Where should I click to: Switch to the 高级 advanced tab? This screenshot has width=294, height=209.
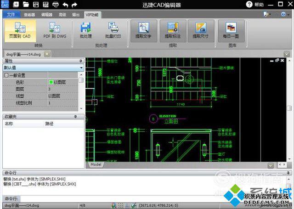pos(62,15)
